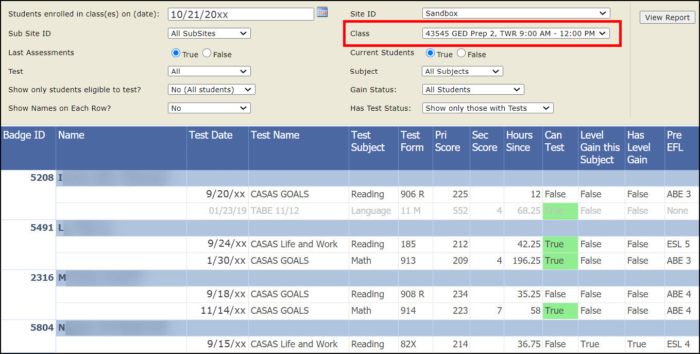Click the View Report button
The image size is (700, 354).
click(x=667, y=18)
